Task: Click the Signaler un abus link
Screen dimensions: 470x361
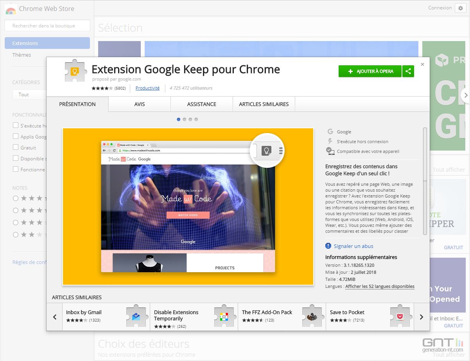Action: tap(353, 246)
